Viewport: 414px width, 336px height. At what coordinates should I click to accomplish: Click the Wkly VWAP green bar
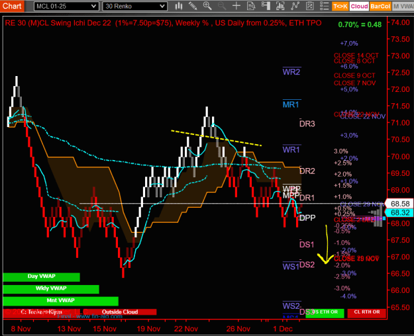[x=51, y=289]
